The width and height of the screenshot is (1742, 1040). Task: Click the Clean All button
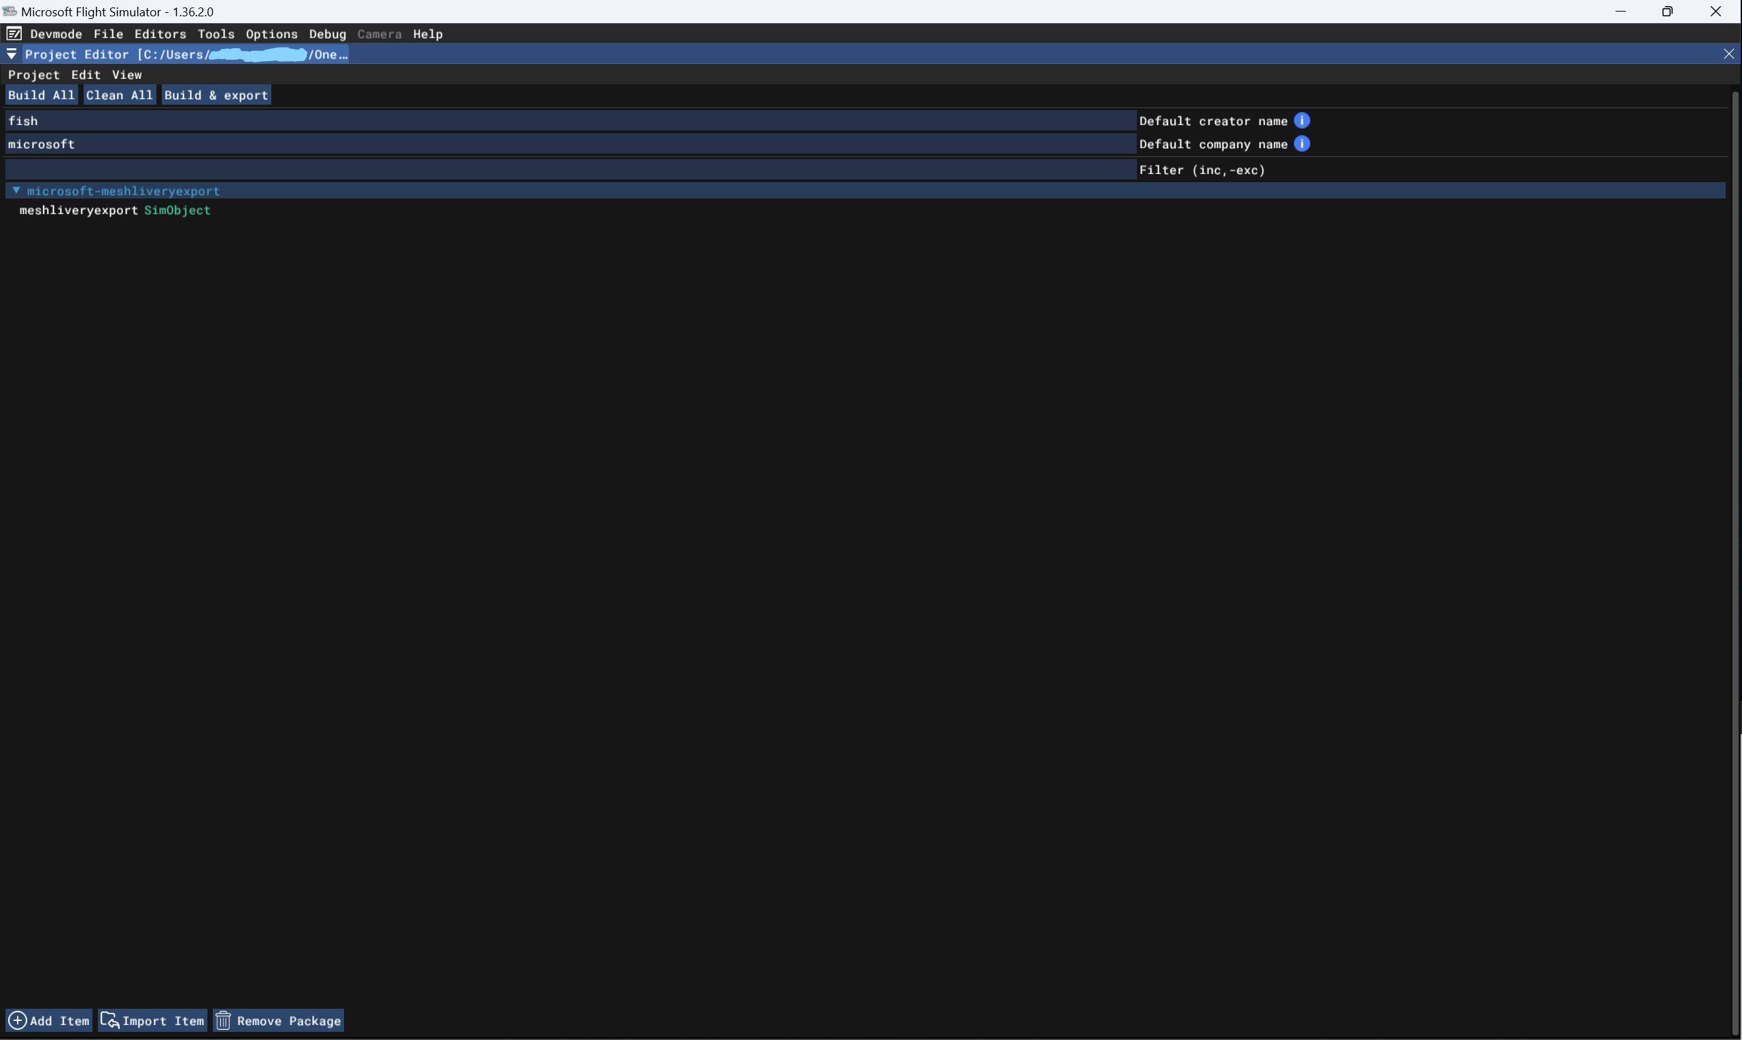[119, 94]
